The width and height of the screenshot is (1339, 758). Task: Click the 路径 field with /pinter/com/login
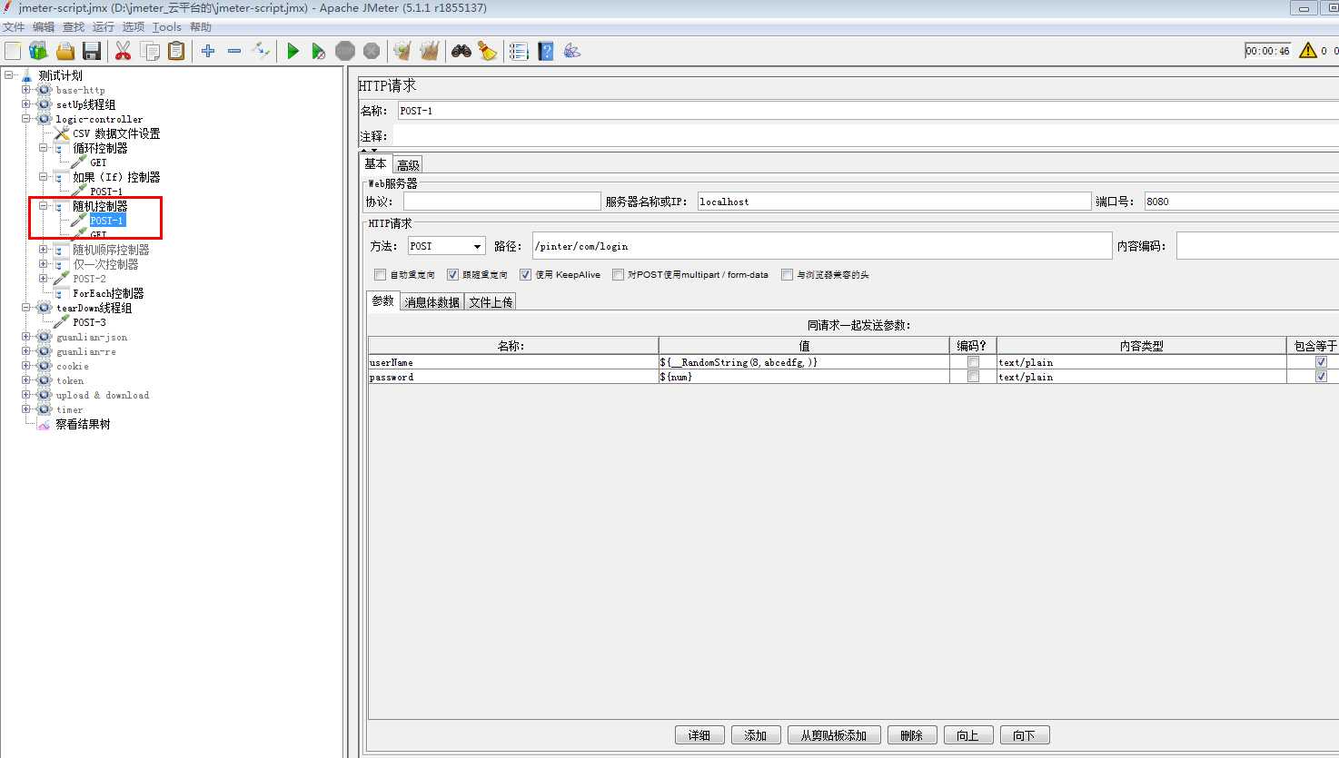pos(822,246)
